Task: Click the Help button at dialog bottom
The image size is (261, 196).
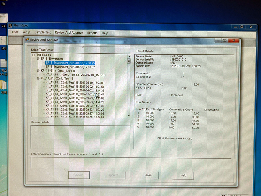Action: pyautogui.click(x=183, y=175)
